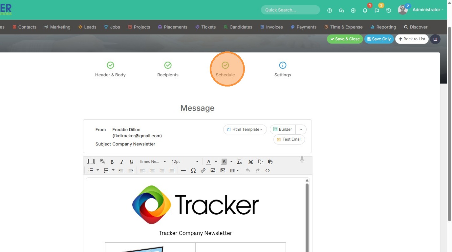
Task: Paste clipboard content into editor
Action: point(270,162)
